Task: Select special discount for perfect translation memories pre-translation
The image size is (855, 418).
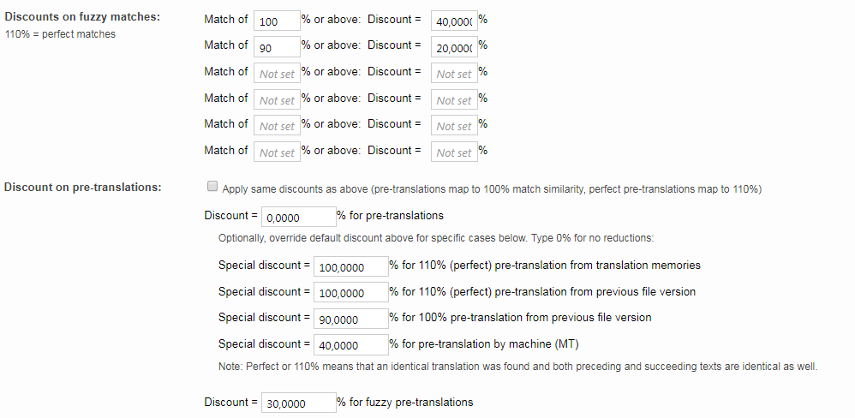Action: point(350,267)
